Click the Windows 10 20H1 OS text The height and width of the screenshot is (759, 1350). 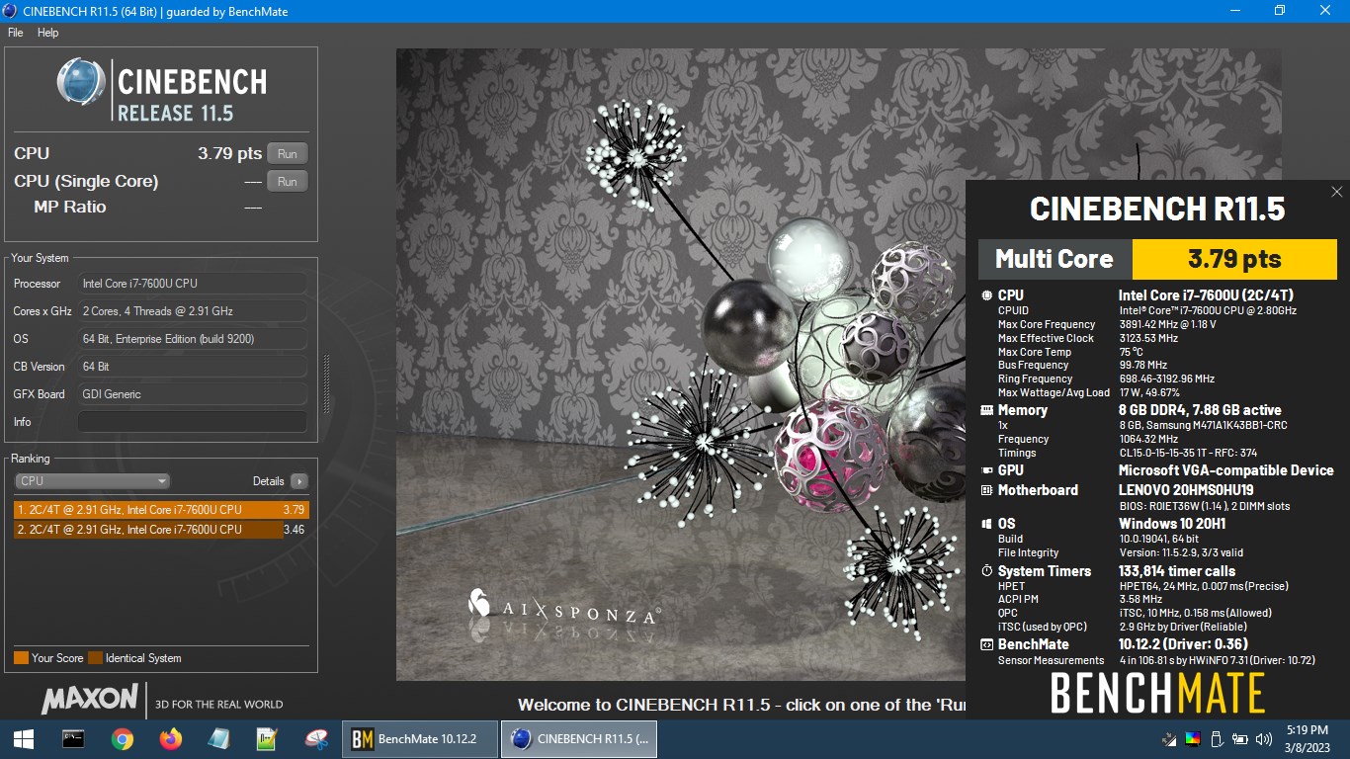[1172, 524]
